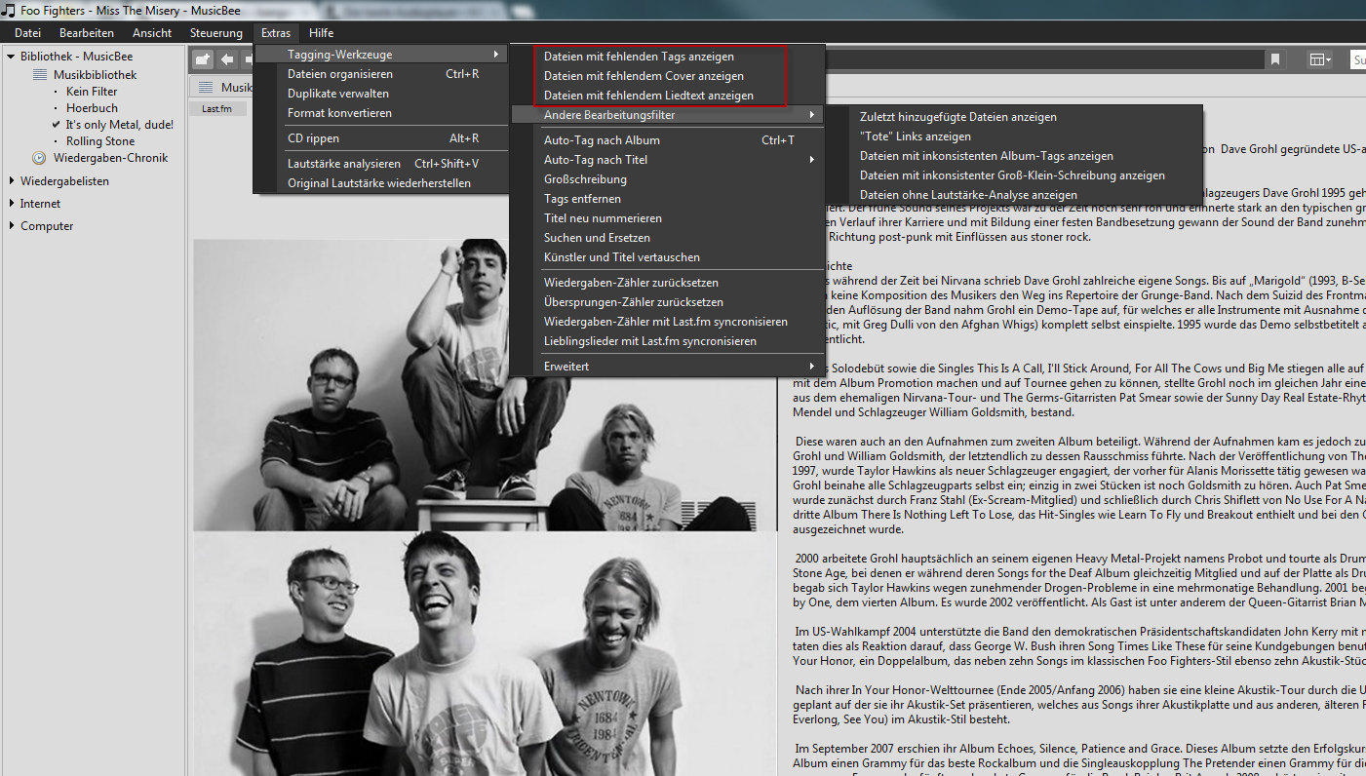This screenshot has width=1366, height=776.
Task: Choose Wiedergaben-Zähler mit Last.fm syncronisieren
Action: click(667, 322)
